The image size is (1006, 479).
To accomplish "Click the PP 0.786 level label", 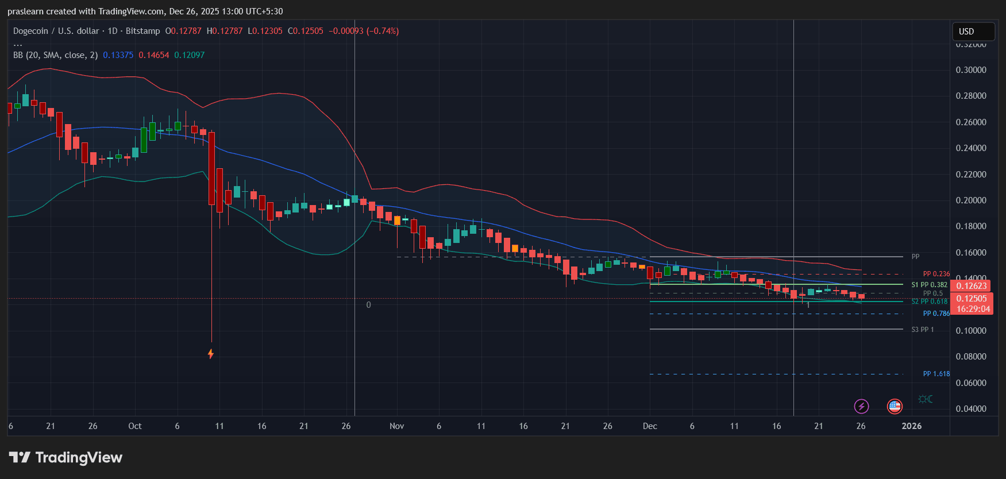I will pyautogui.click(x=936, y=314).
